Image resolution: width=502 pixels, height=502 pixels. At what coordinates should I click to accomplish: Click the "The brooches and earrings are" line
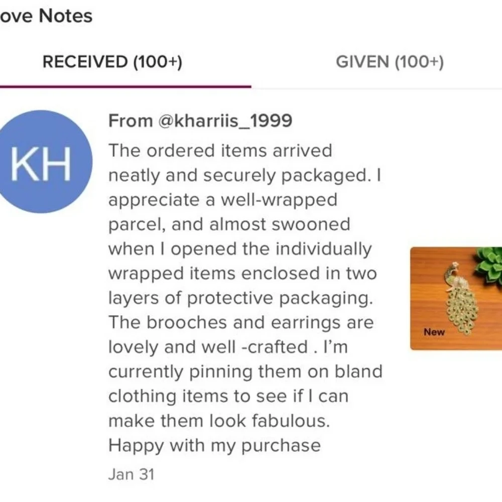click(x=241, y=322)
